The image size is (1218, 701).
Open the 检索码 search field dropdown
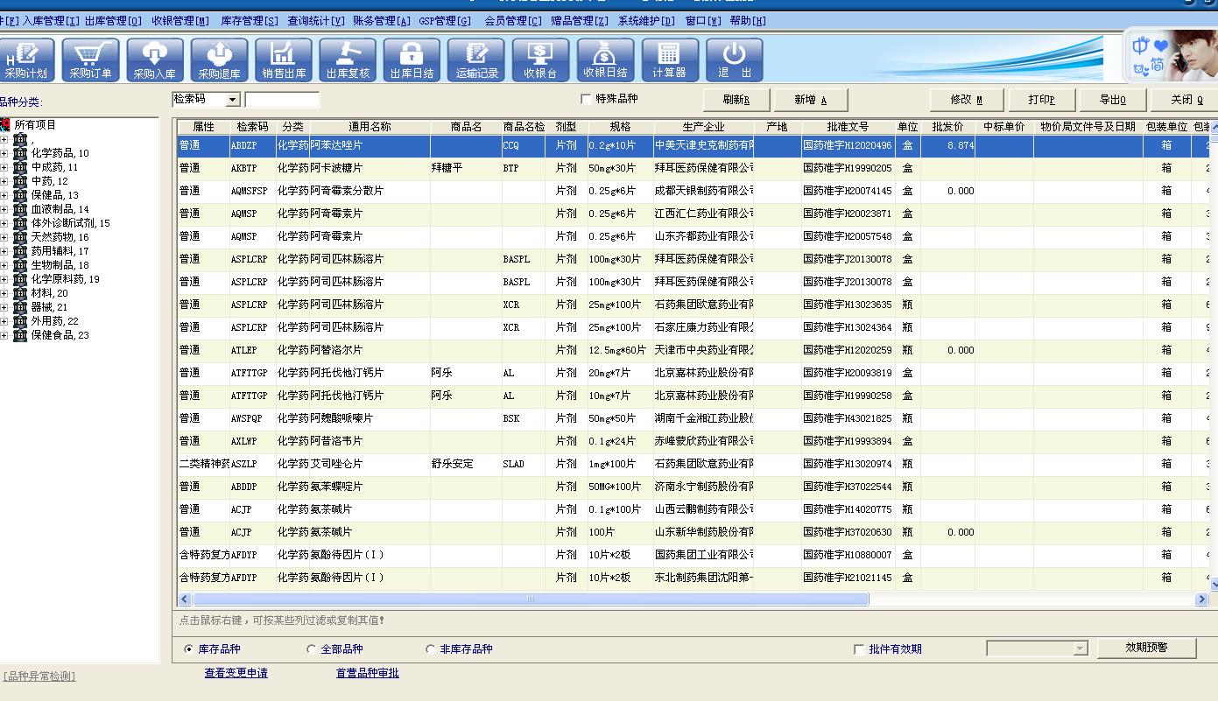[233, 100]
